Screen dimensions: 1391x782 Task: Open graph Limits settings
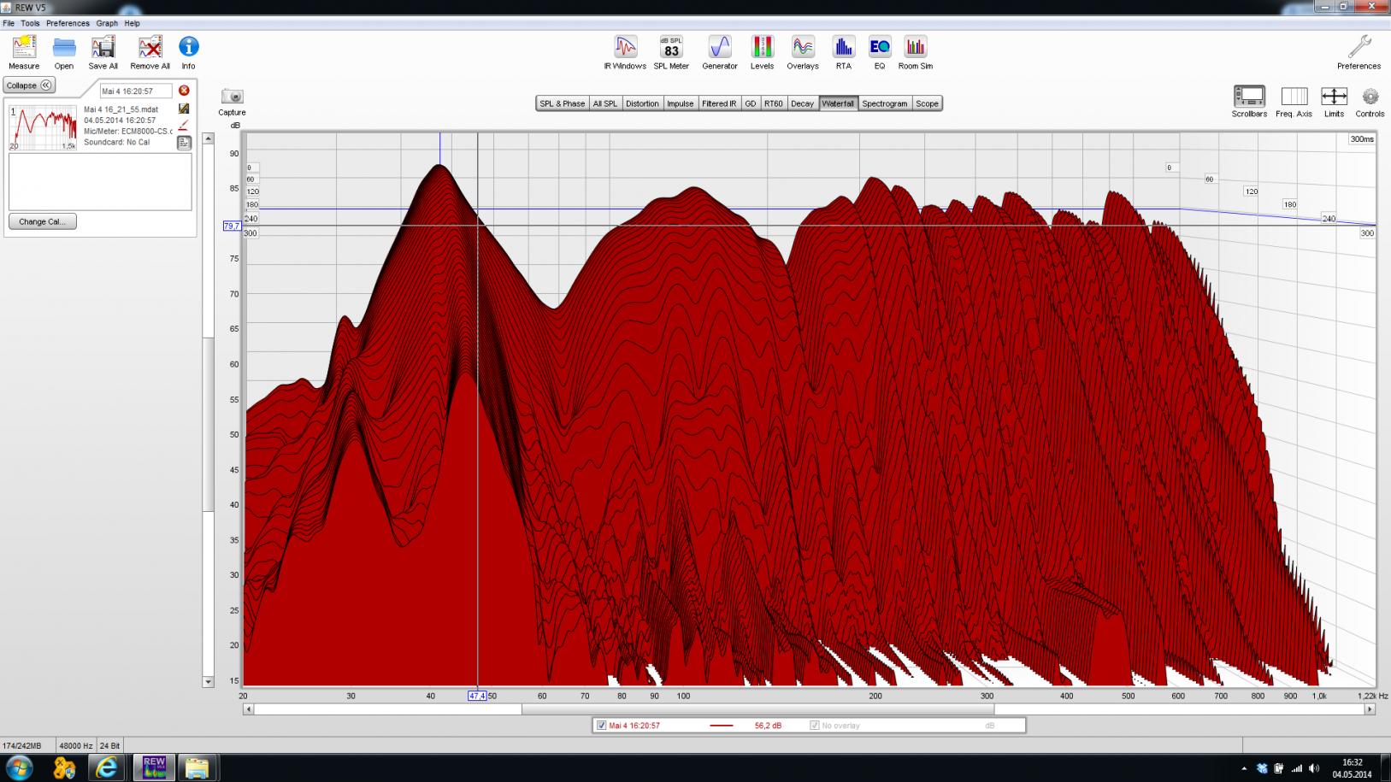[x=1334, y=102]
